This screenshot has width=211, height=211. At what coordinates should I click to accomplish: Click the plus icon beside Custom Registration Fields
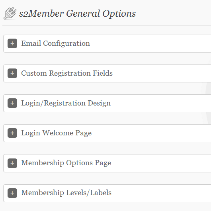12,73
